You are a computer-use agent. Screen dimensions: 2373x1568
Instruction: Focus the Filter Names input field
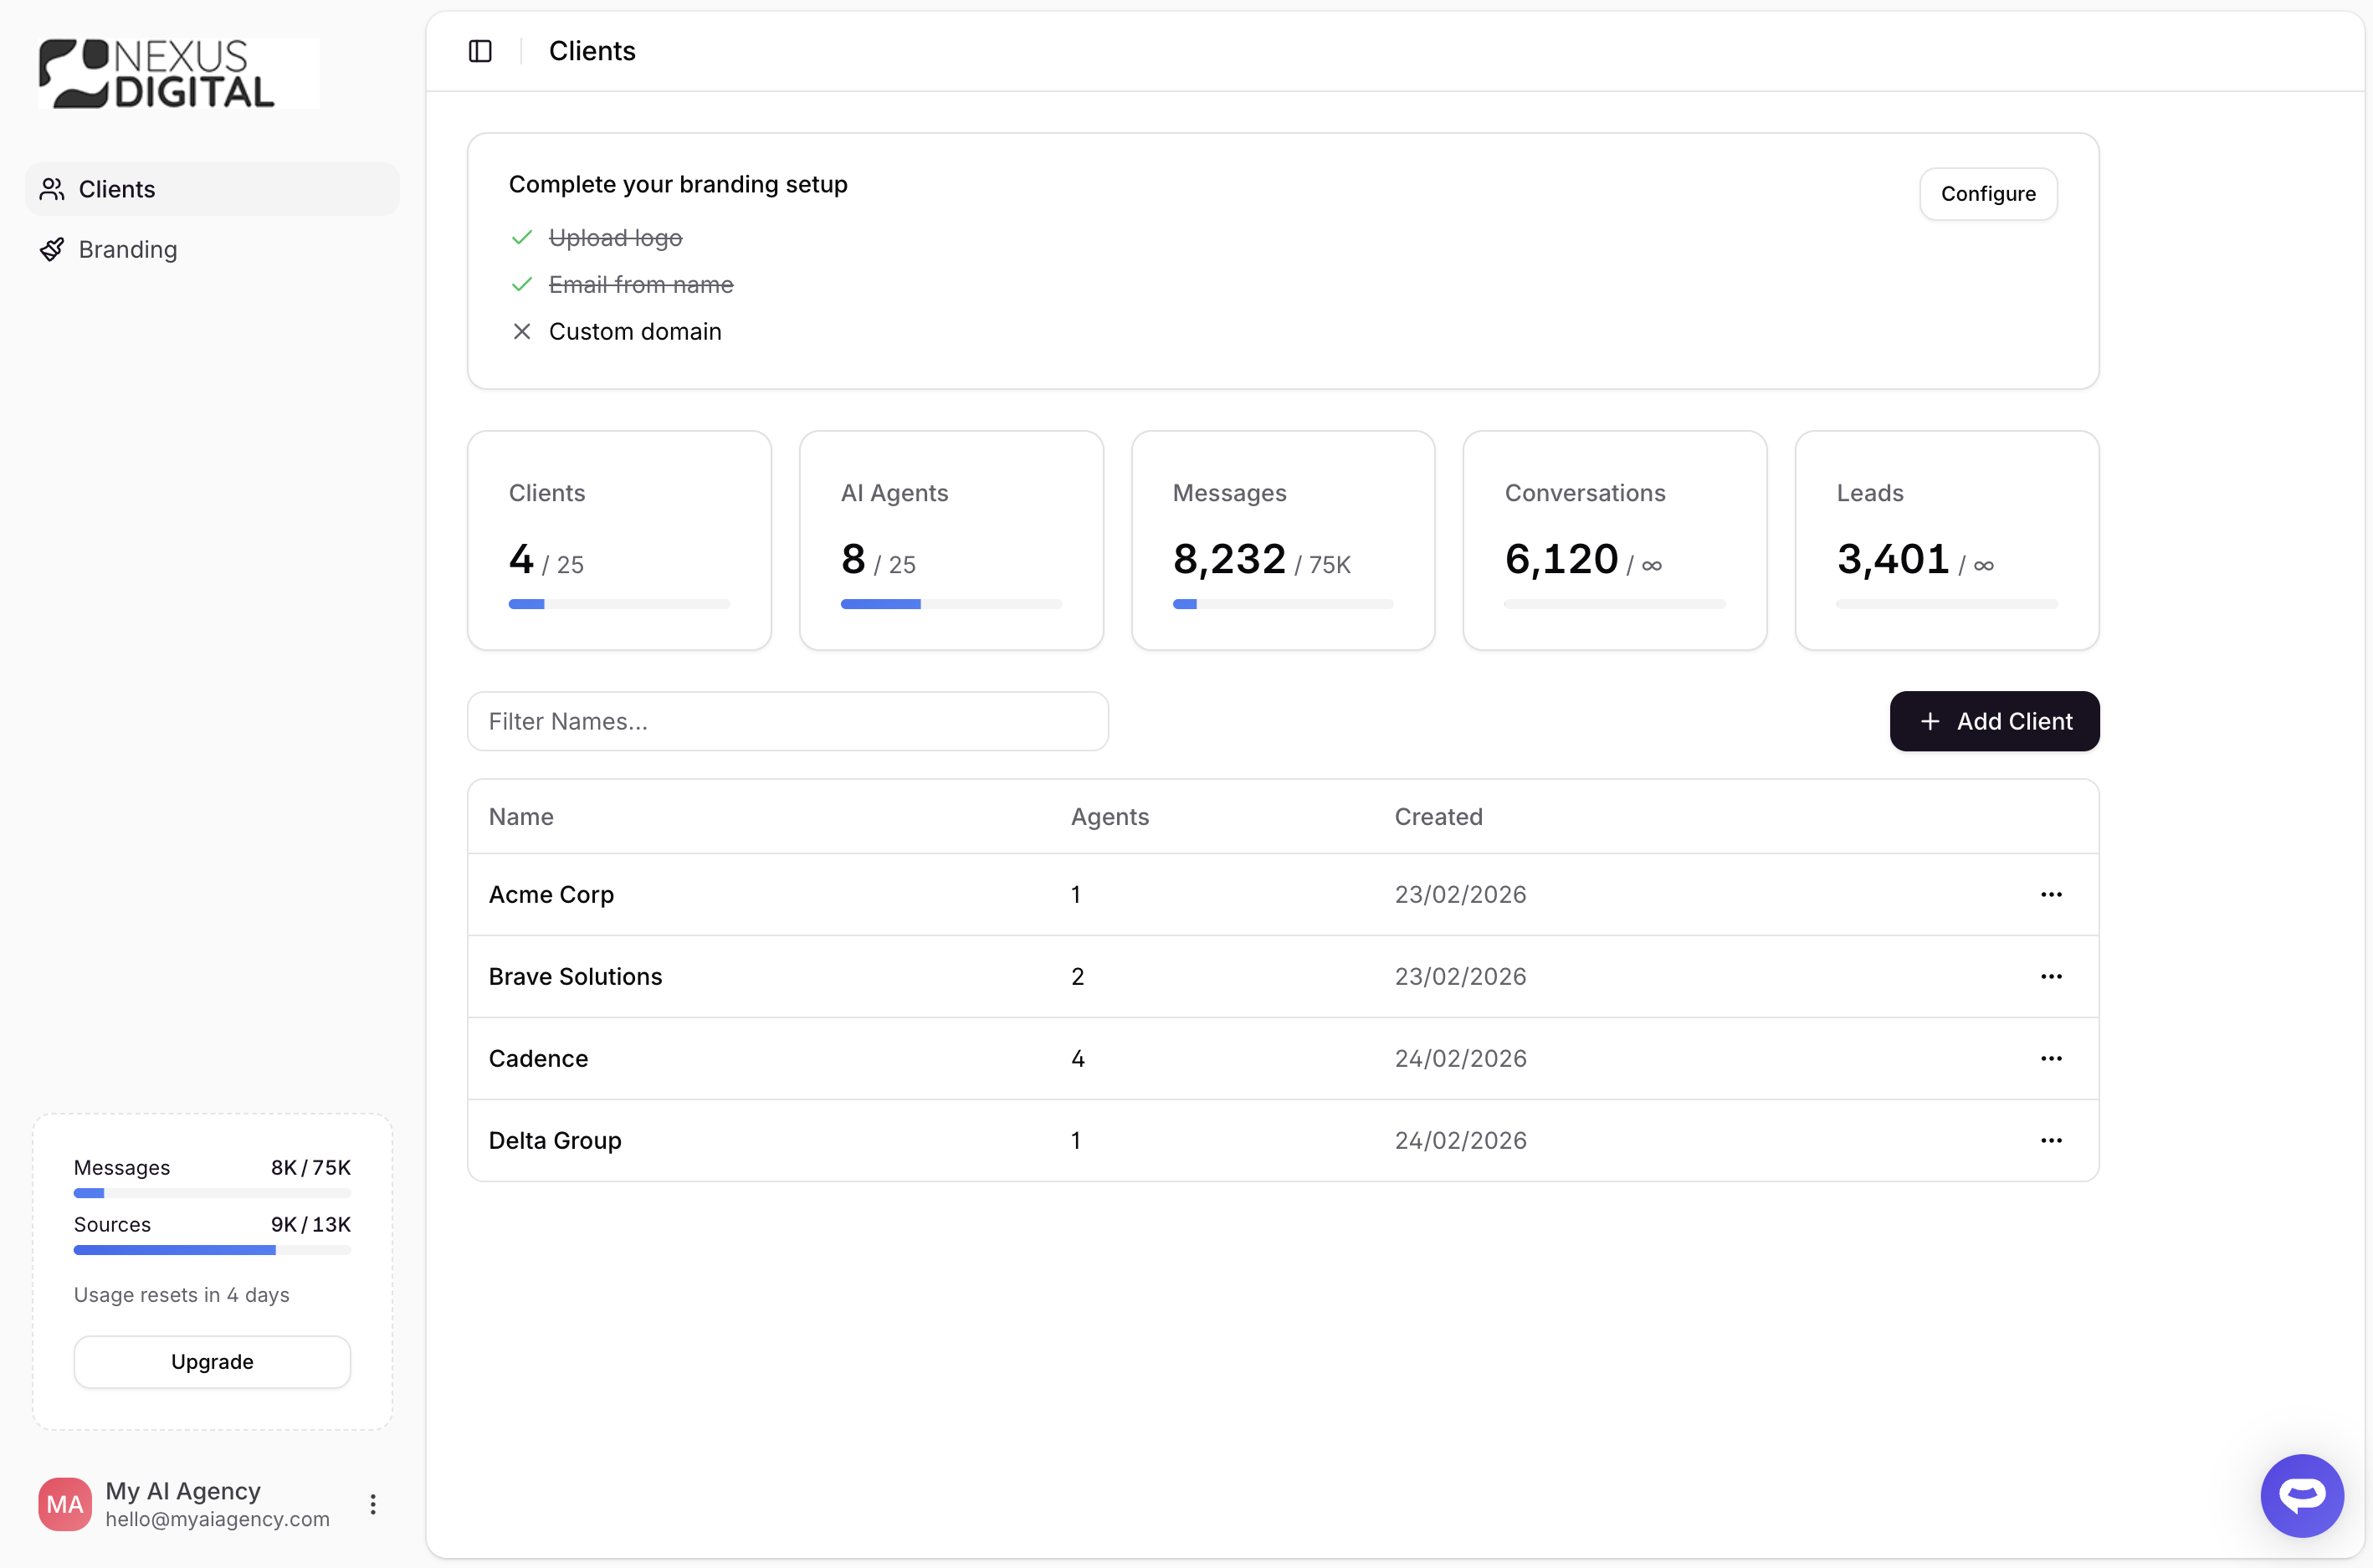(787, 721)
